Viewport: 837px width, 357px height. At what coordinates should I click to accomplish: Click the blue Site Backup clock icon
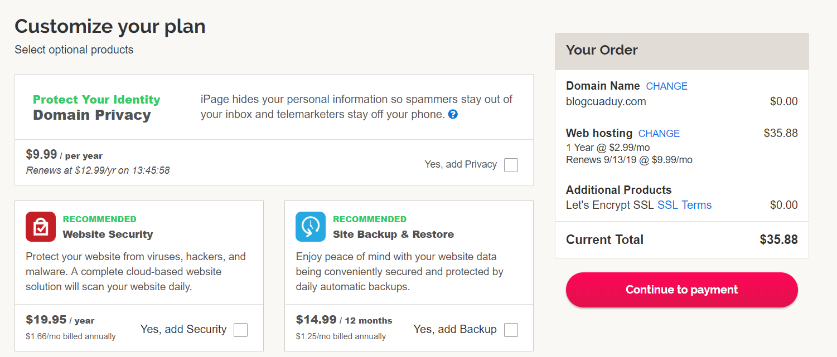[x=311, y=227]
